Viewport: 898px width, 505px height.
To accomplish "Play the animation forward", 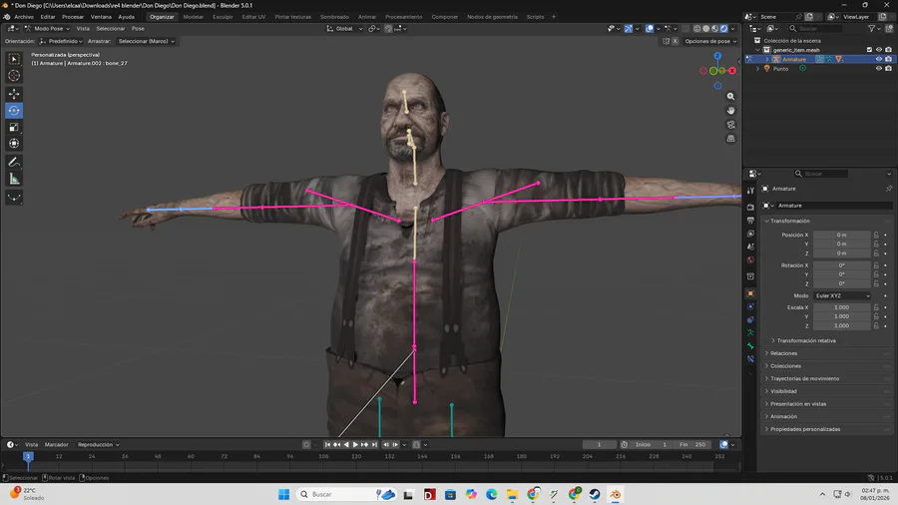I will [x=355, y=444].
